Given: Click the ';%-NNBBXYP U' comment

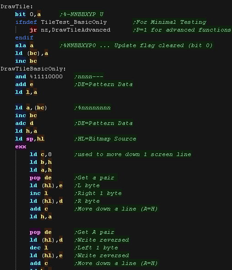Looking at the screenshot, I should pyautogui.click(x=81, y=14).
